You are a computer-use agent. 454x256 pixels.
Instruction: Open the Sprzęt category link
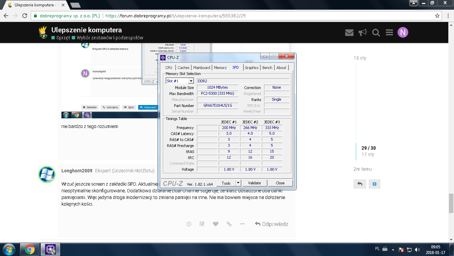(x=61, y=38)
